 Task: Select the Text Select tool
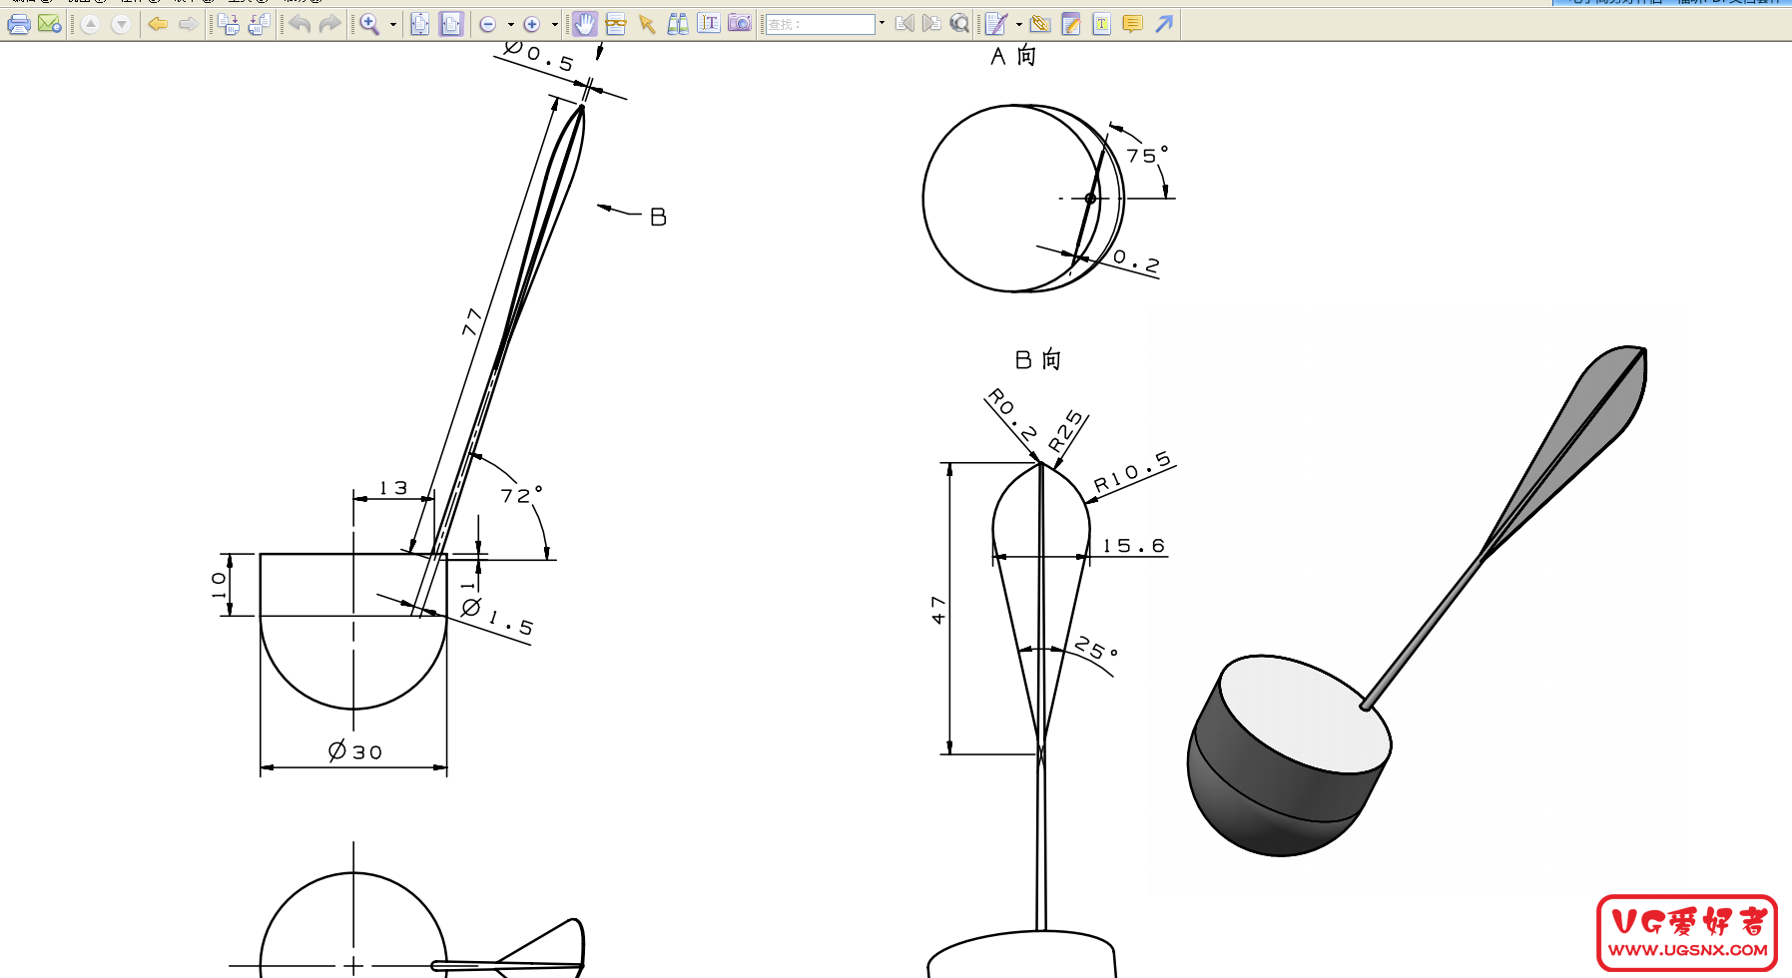tap(709, 24)
